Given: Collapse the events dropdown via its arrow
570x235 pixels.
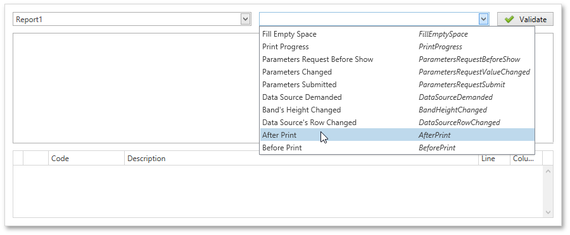Looking at the screenshot, I should coord(483,19).
